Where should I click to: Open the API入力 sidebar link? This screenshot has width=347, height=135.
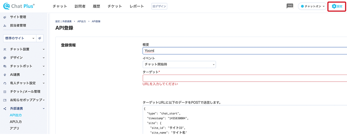pos(16,122)
